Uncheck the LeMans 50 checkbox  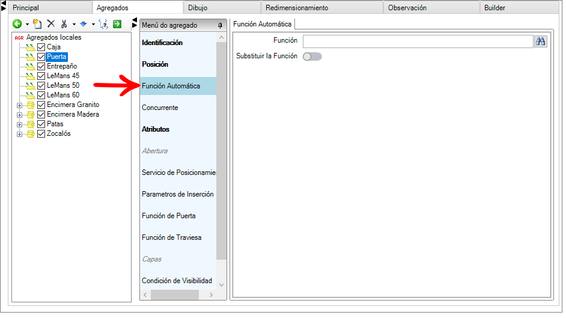[x=41, y=85]
